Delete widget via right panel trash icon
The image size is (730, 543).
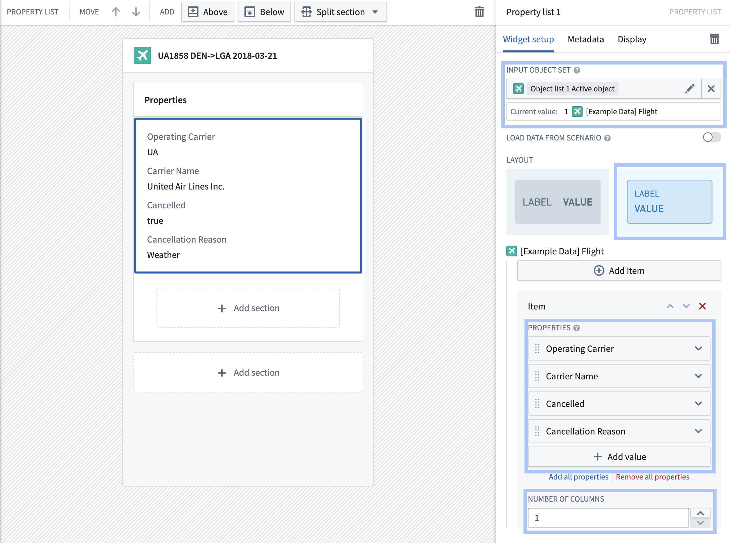click(715, 39)
